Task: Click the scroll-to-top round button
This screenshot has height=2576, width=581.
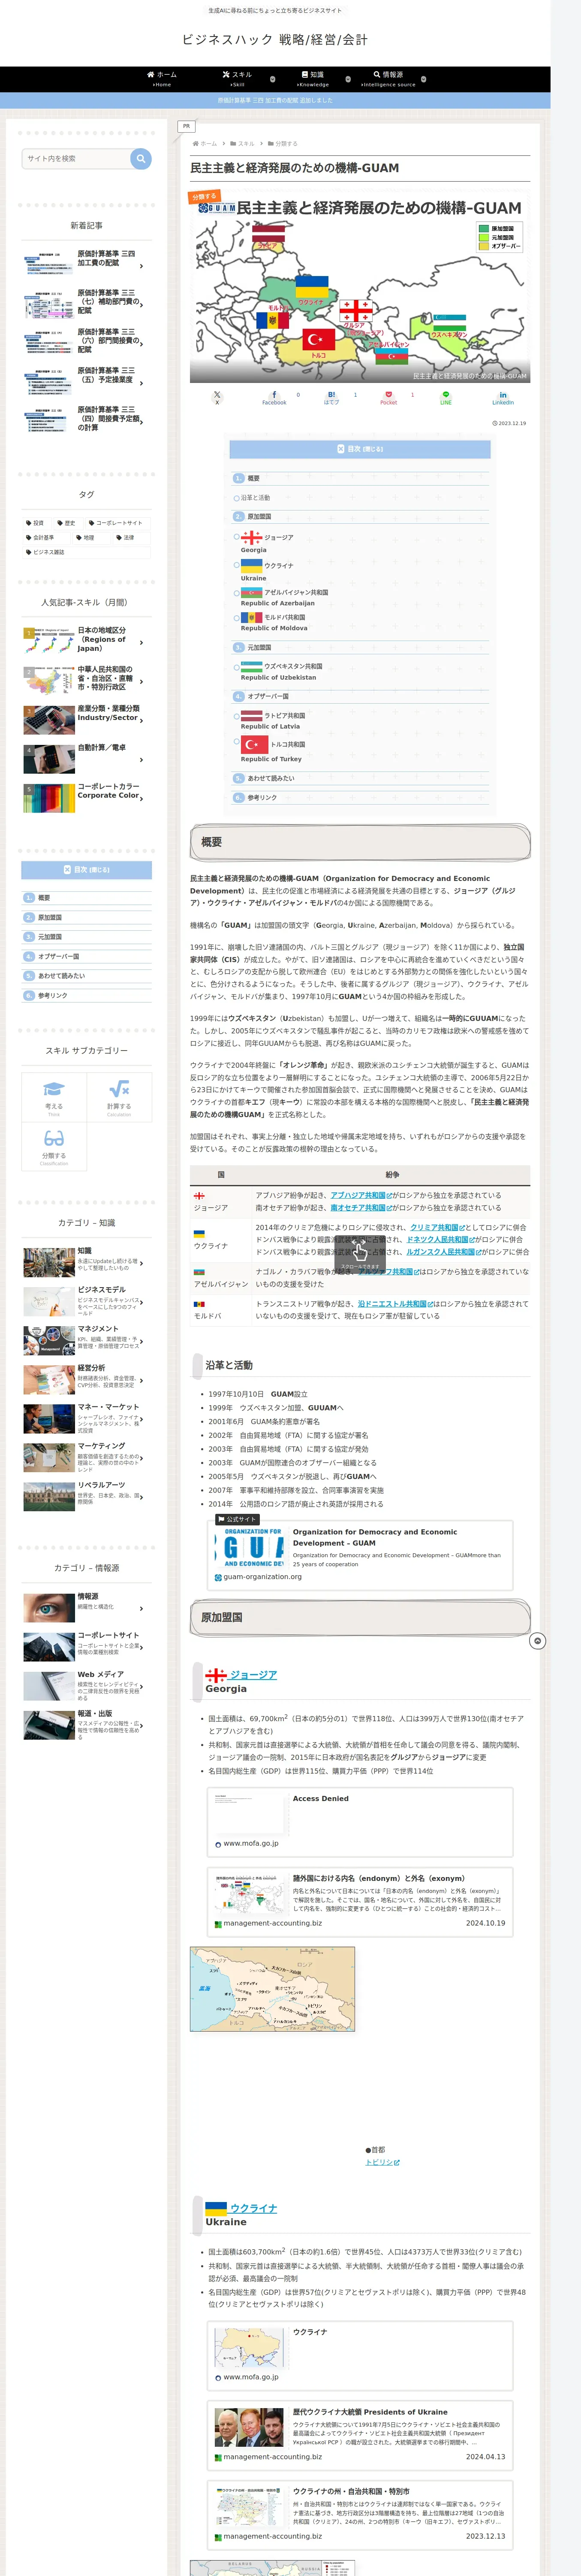Action: click(x=537, y=1641)
